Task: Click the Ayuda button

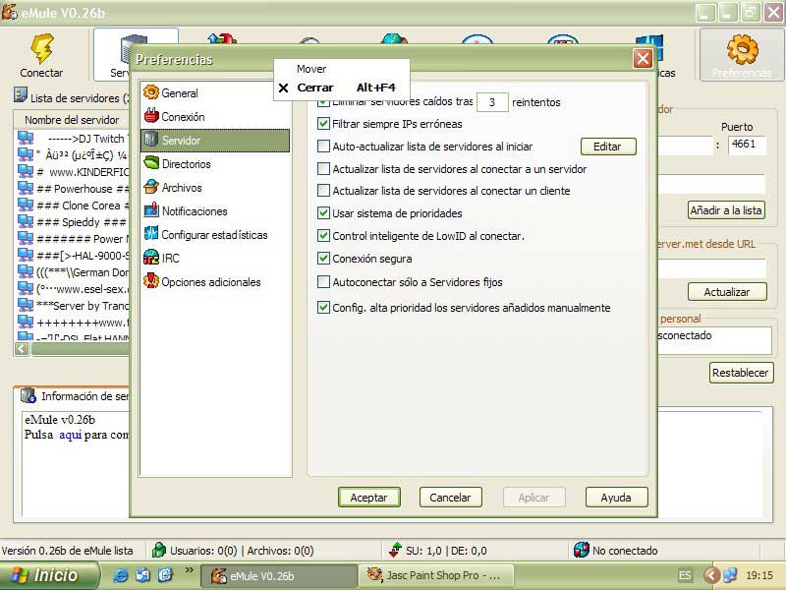Action: pos(616,498)
